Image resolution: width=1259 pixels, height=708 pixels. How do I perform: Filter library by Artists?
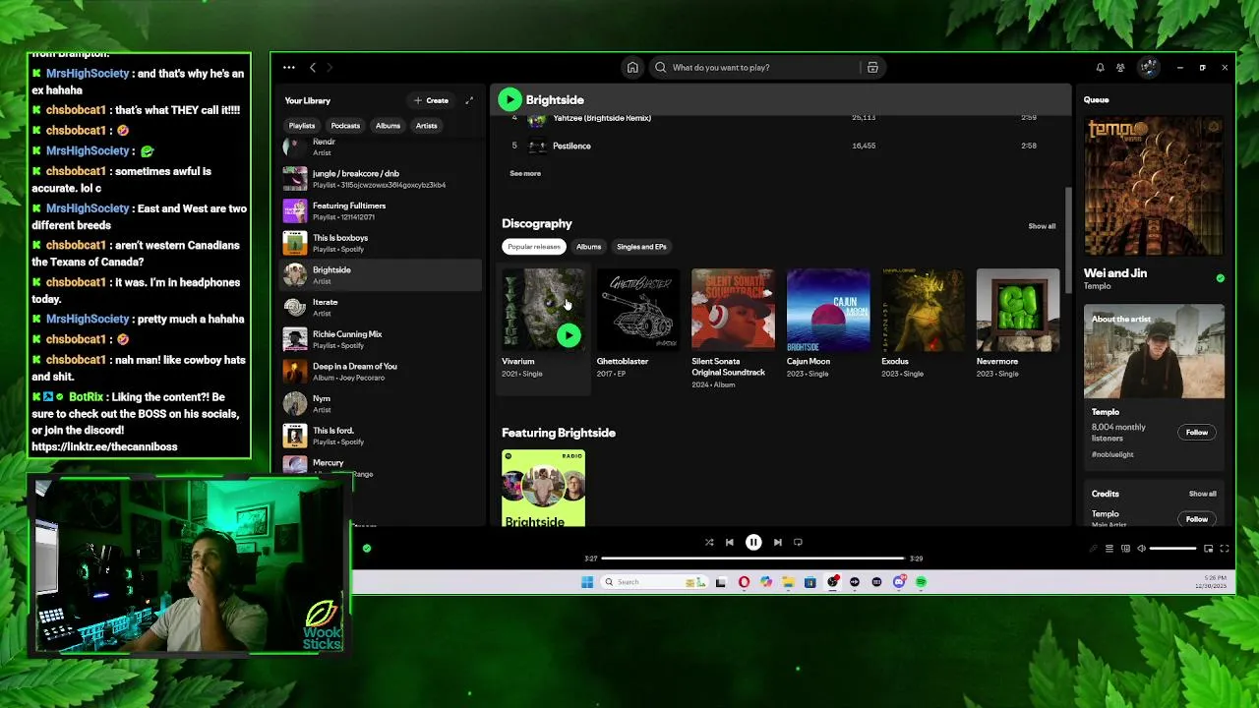click(x=426, y=126)
